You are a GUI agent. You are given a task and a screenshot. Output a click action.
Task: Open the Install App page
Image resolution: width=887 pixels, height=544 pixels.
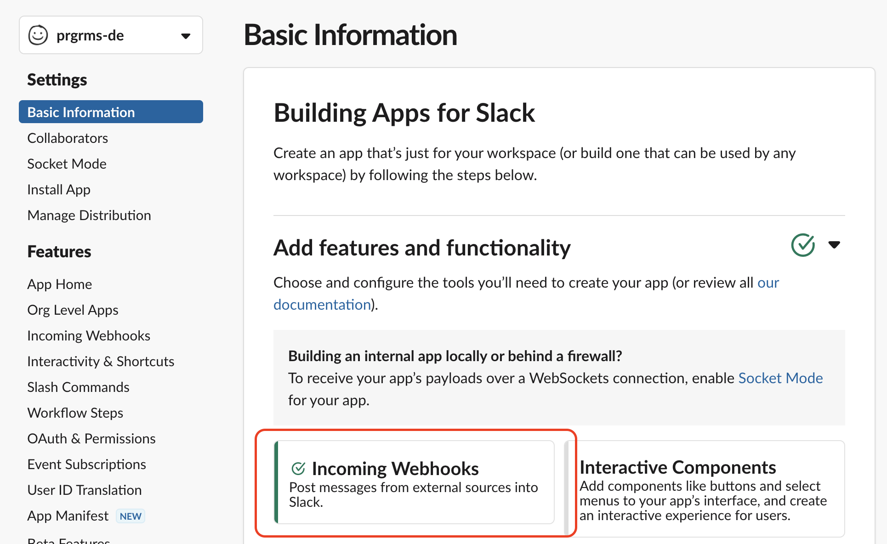point(59,189)
